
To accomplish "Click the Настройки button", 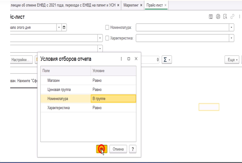I will coord(20,60).
